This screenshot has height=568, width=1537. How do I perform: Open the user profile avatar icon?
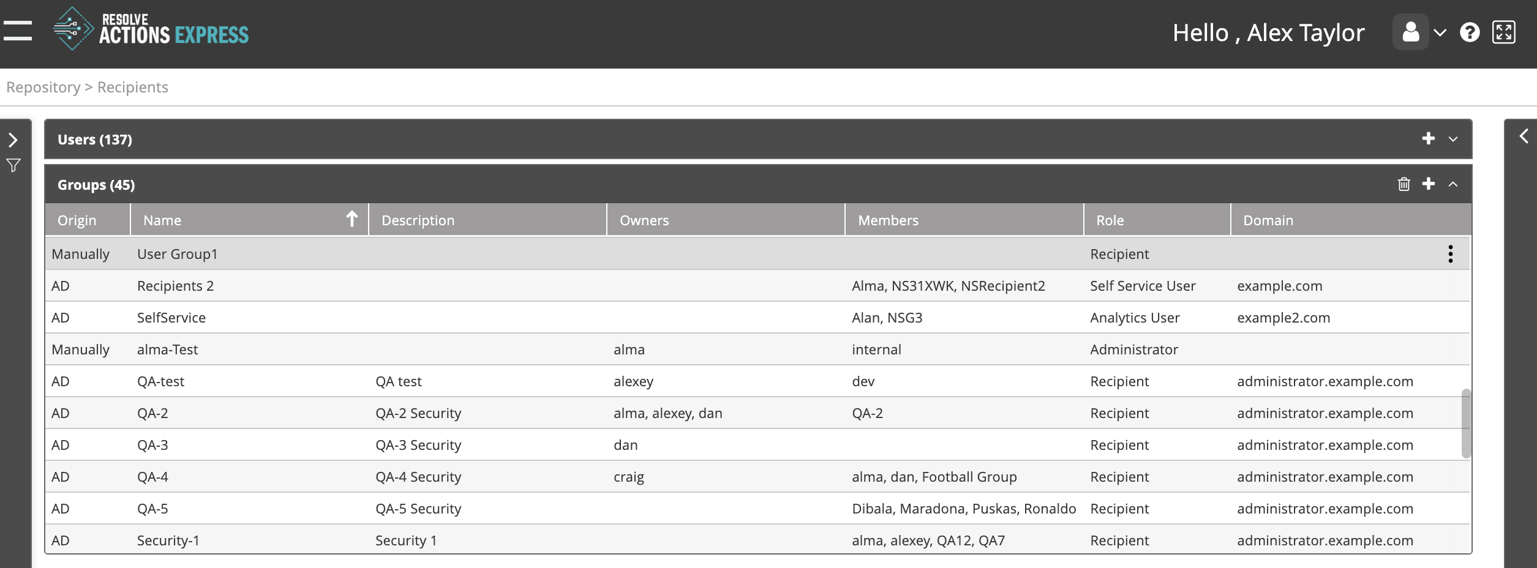coord(1410,32)
